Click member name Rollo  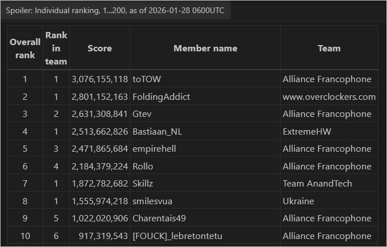[x=143, y=167]
